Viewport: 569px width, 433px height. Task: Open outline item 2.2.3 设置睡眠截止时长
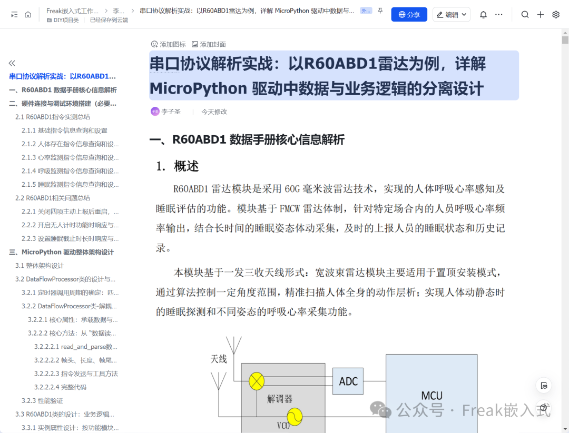tap(70, 238)
